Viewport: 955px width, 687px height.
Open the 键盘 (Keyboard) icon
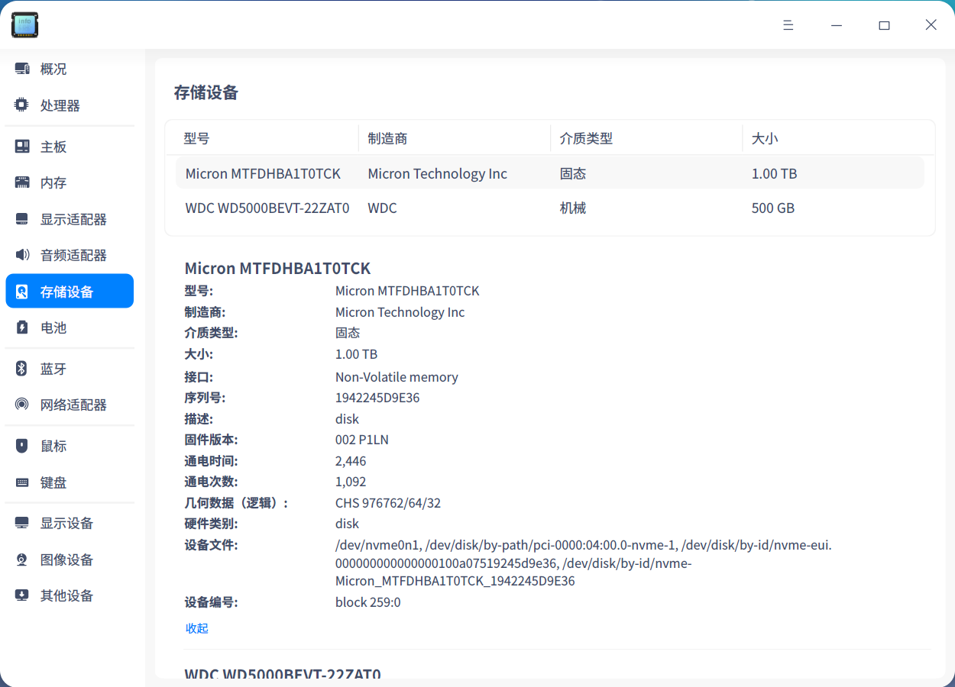(21, 482)
